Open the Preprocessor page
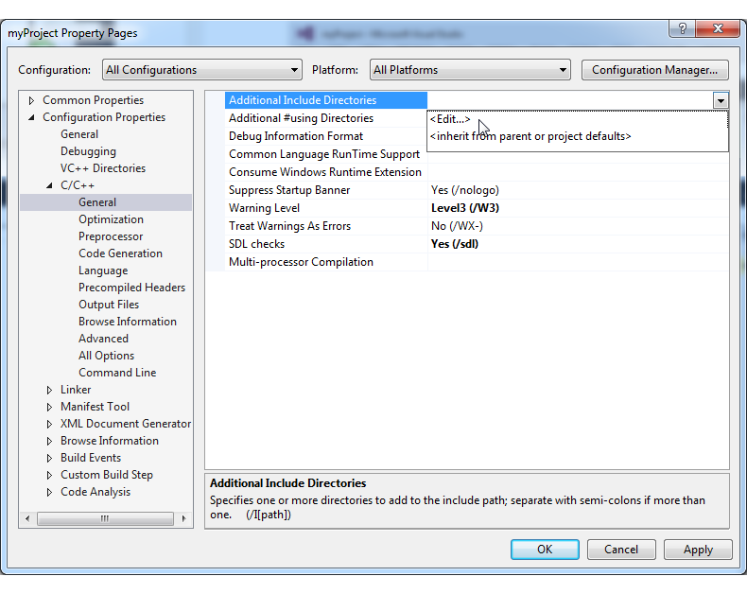The height and width of the screenshot is (594, 747). pos(111,236)
